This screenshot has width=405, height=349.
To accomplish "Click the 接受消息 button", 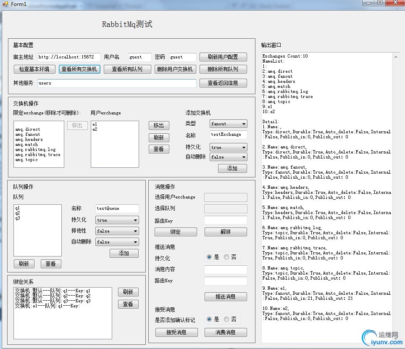I will coord(176,332).
